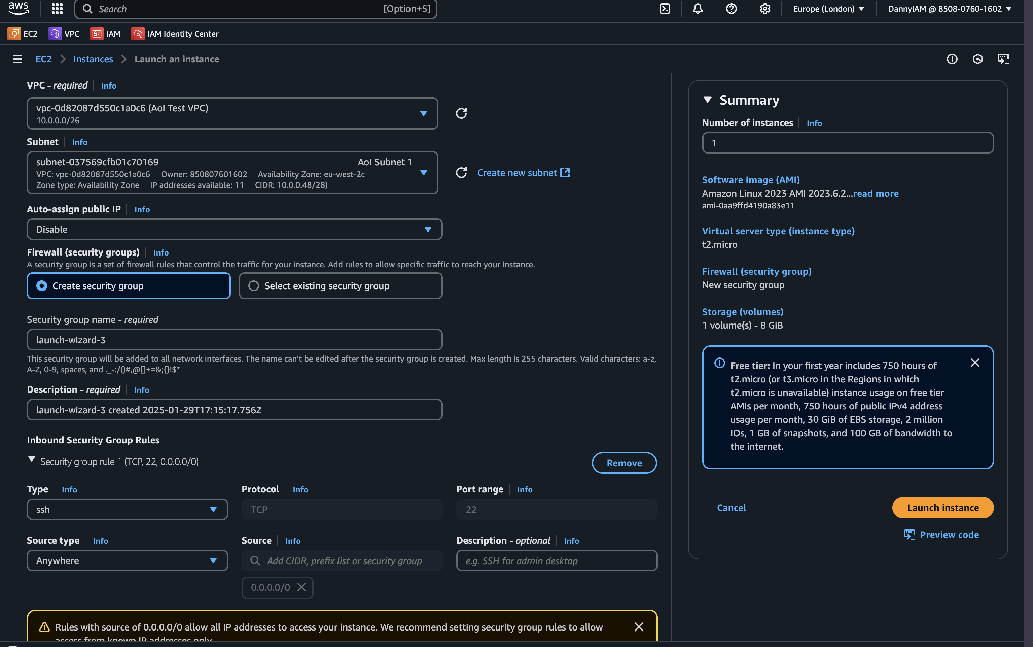Remove the 0.0.0.0/0 source chip
This screenshot has width=1033, height=647.
tap(301, 587)
